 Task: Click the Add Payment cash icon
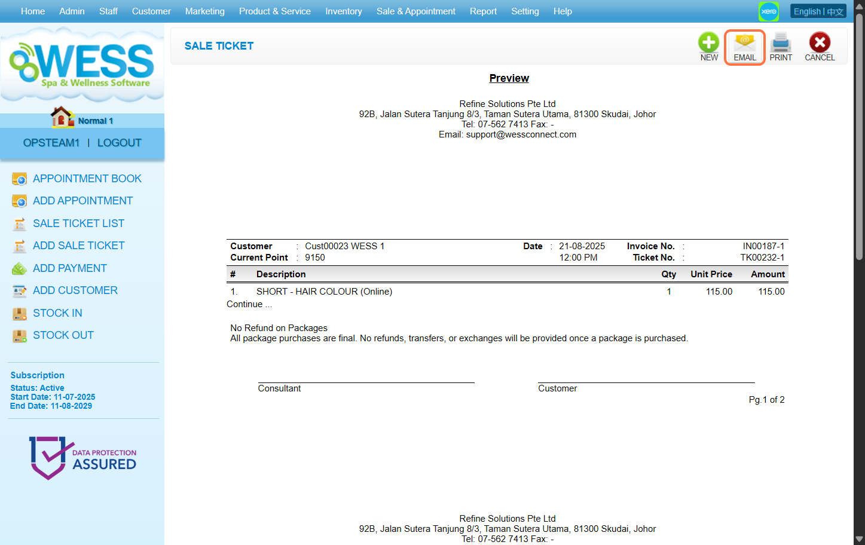(20, 269)
